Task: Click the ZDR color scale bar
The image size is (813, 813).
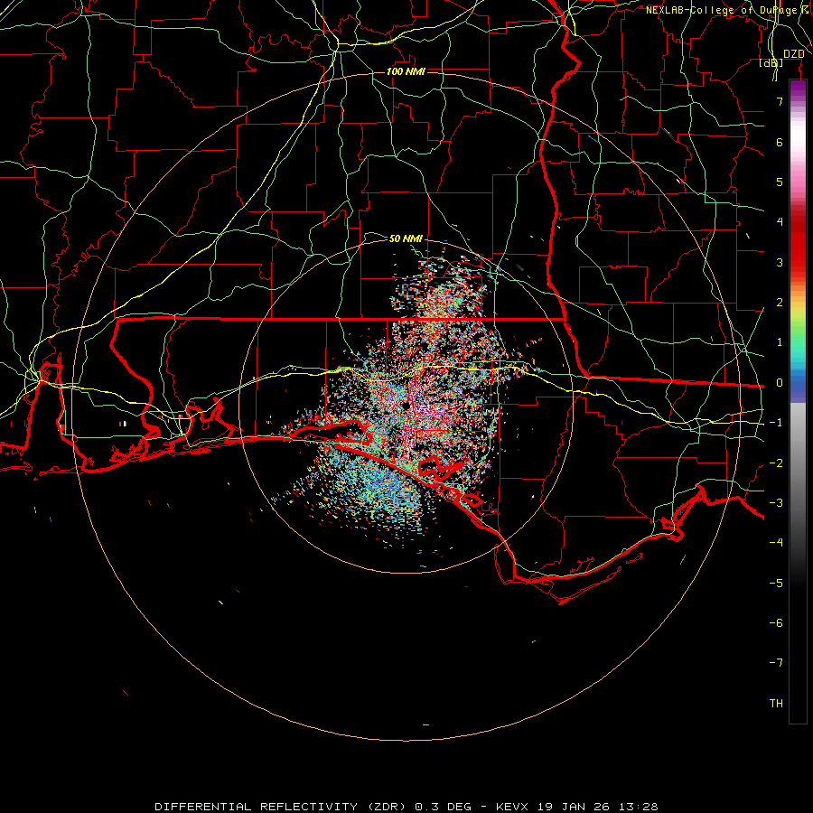Action: 798,401
